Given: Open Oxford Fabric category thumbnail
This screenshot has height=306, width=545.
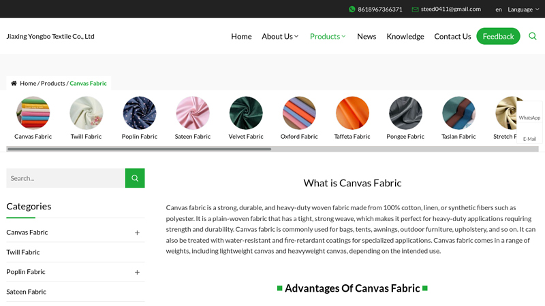Looking at the screenshot, I should point(299,113).
